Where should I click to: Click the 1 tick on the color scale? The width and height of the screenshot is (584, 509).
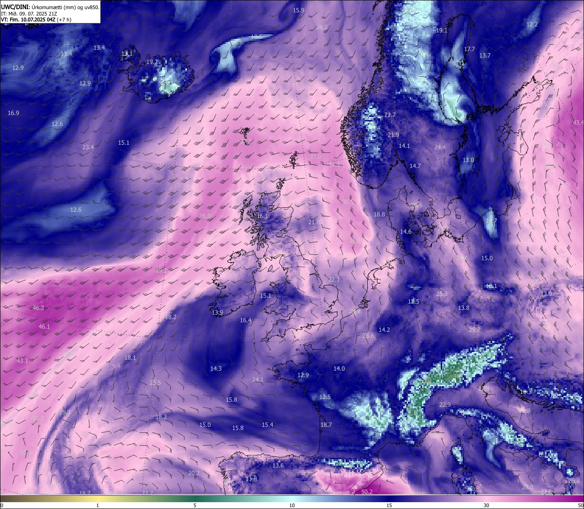98,505
